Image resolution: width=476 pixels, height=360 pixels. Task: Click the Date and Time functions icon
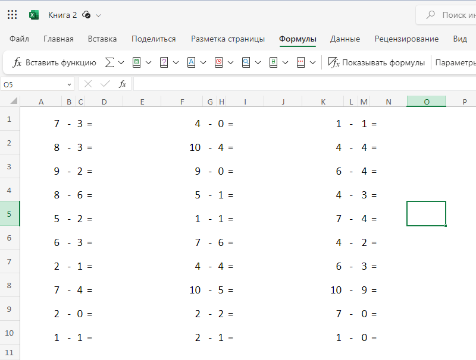220,62
